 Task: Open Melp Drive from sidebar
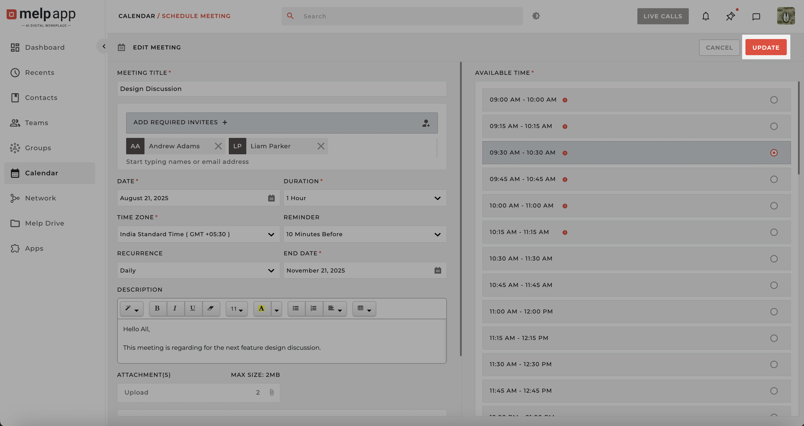pos(44,223)
